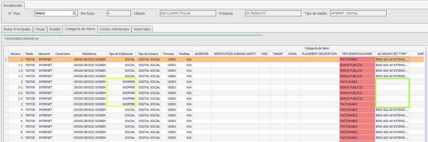The height and width of the screenshot is (142, 428).
Task: Switch to the Materiales tab
Action: pyautogui.click(x=142, y=29)
